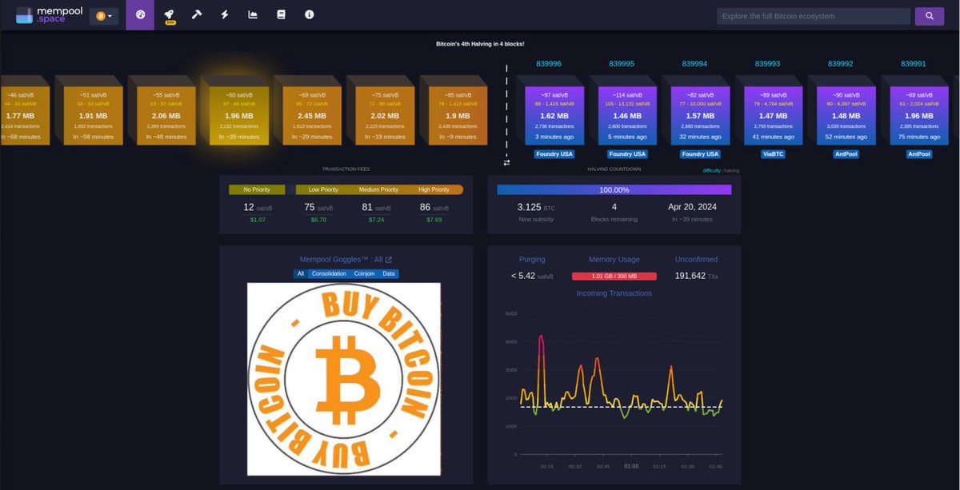Image resolution: width=960 pixels, height=490 pixels.
Task: Open the About info icon
Action: tap(310, 15)
